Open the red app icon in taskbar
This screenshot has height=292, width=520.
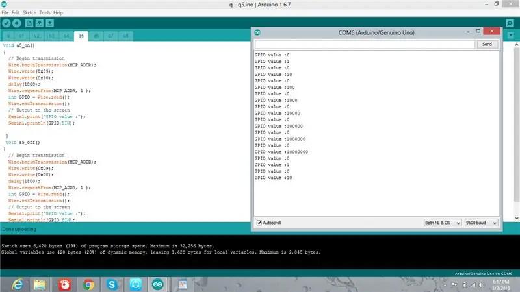[x=64, y=285]
